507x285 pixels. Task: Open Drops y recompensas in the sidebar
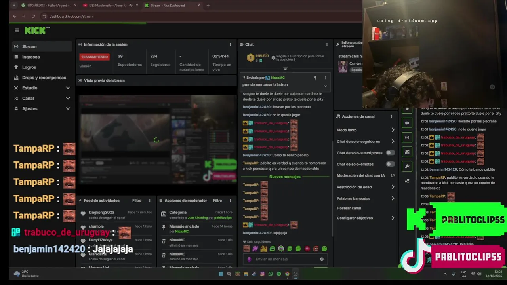pos(42,78)
